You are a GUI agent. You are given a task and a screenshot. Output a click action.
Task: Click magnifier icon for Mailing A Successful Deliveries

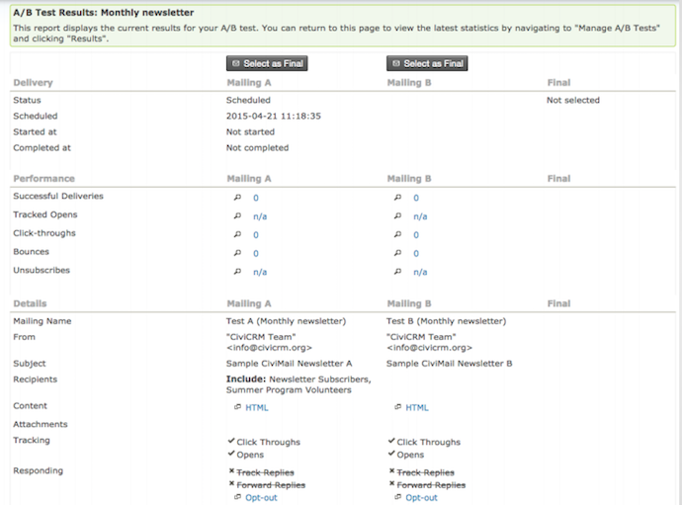(x=237, y=198)
